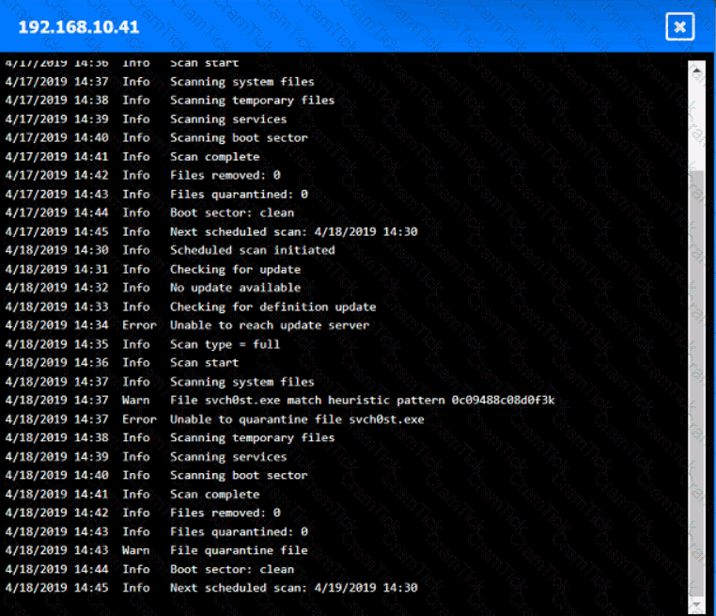Click the "Checking for definition update" entry
716x616 pixels.
coord(272,307)
